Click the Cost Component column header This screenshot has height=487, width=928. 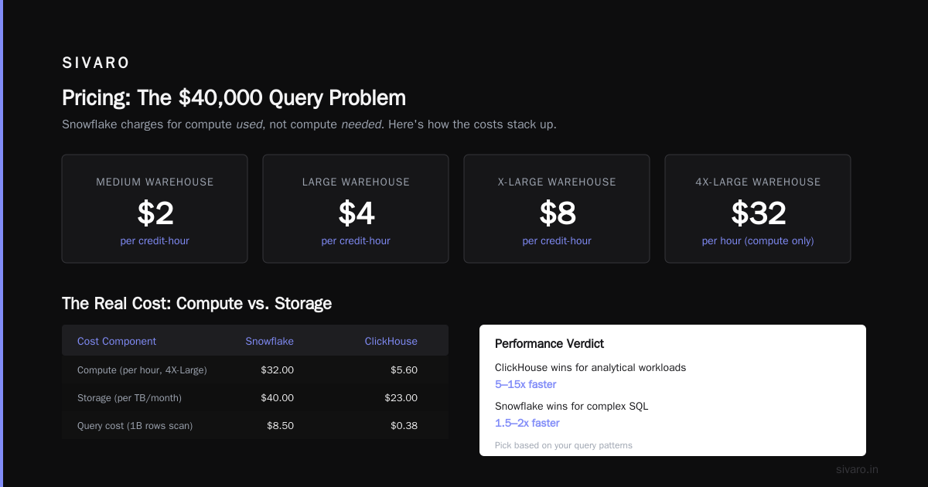pos(117,341)
